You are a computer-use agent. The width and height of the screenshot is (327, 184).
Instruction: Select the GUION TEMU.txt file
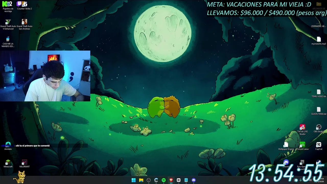319,111
